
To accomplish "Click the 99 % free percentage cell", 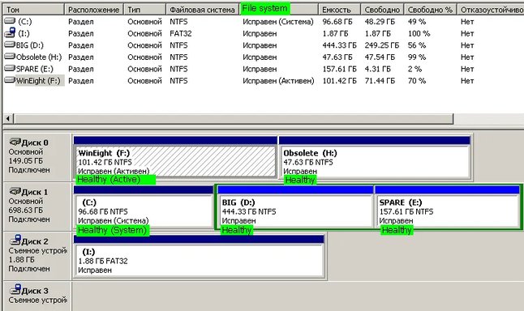I will [417, 57].
